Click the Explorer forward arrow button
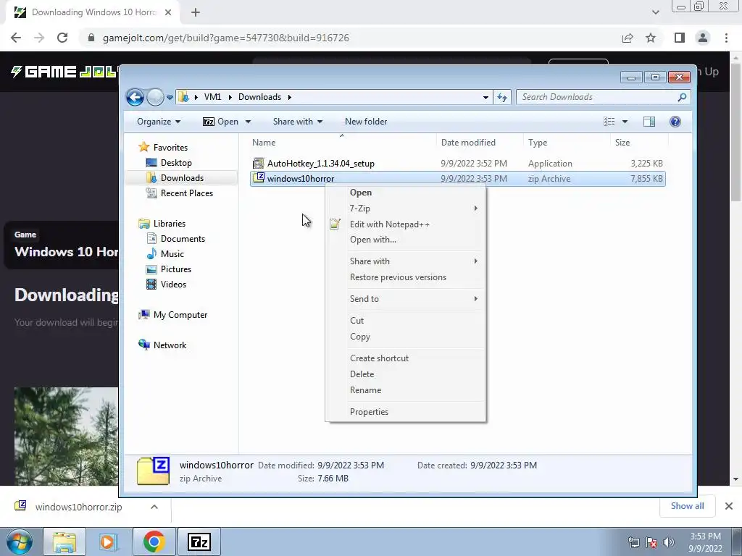Image resolution: width=742 pixels, height=556 pixels. click(155, 98)
